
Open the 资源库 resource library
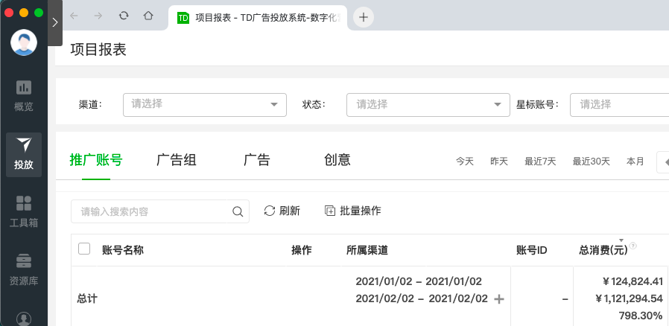(x=24, y=269)
